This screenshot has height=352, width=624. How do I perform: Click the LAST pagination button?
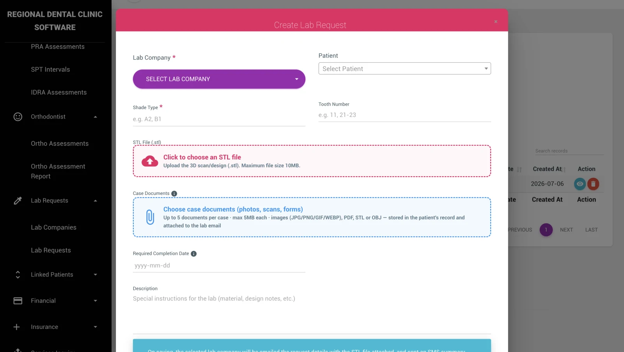591,230
